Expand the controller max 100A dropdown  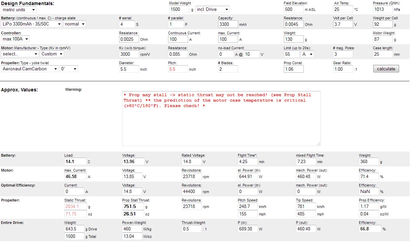pos(15,39)
